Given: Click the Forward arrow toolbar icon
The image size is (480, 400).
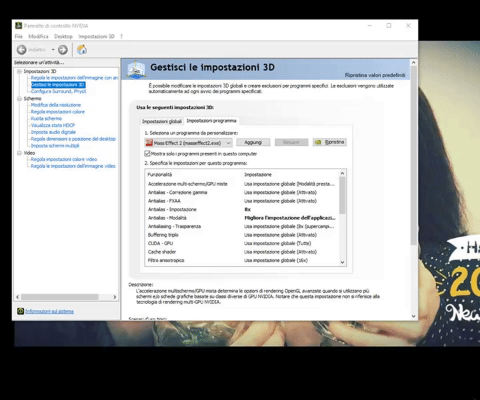Looking at the screenshot, I should click(63, 49).
